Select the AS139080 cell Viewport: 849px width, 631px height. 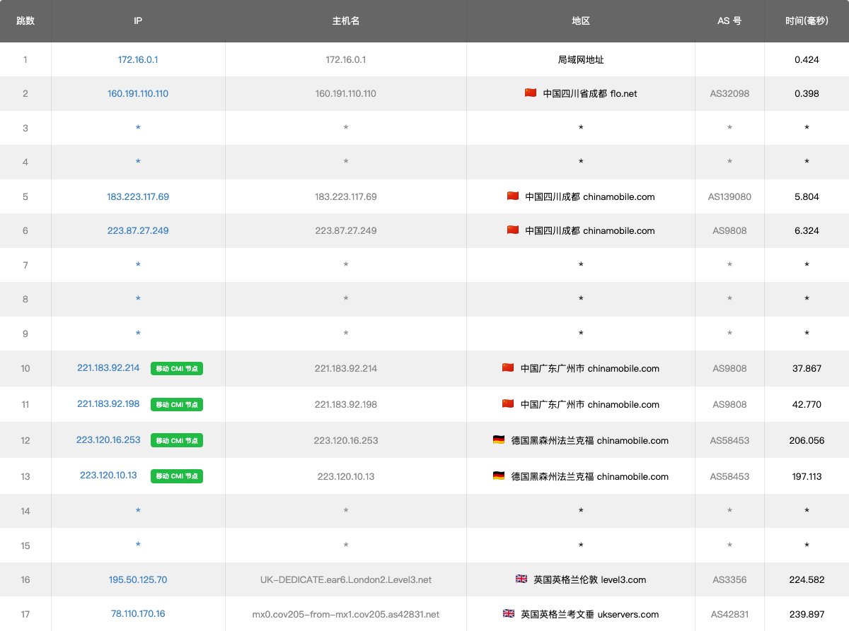pyautogui.click(x=729, y=196)
